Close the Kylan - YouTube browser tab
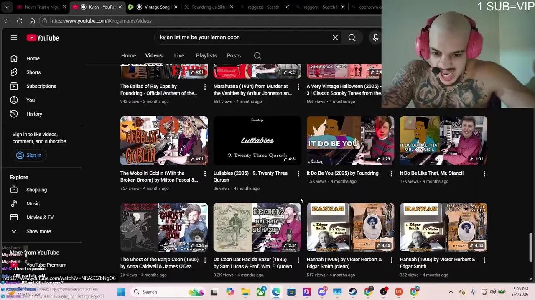 [x=120, y=7]
